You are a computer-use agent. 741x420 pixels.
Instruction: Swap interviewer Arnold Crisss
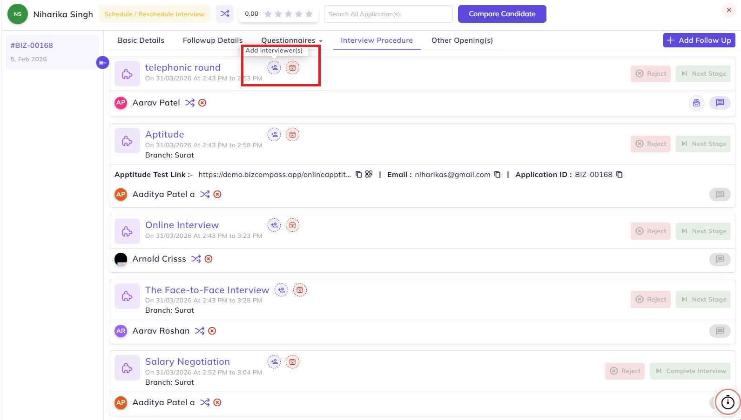(196, 259)
